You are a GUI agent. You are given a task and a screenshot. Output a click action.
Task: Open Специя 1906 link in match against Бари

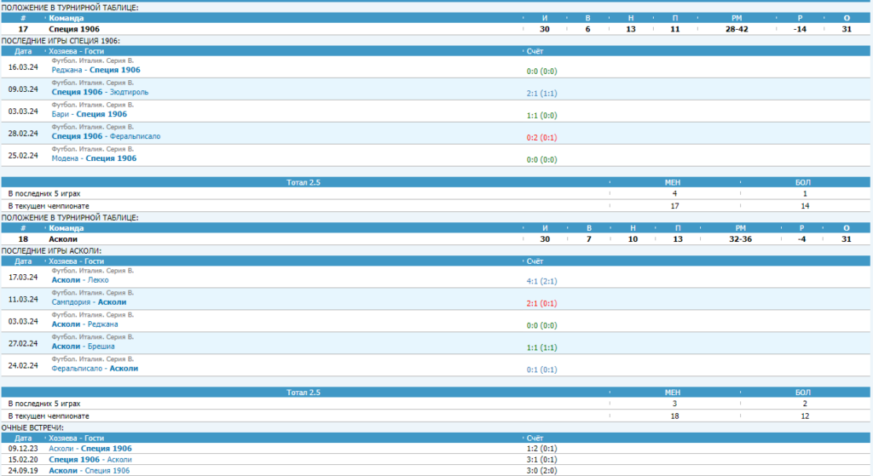(101, 115)
